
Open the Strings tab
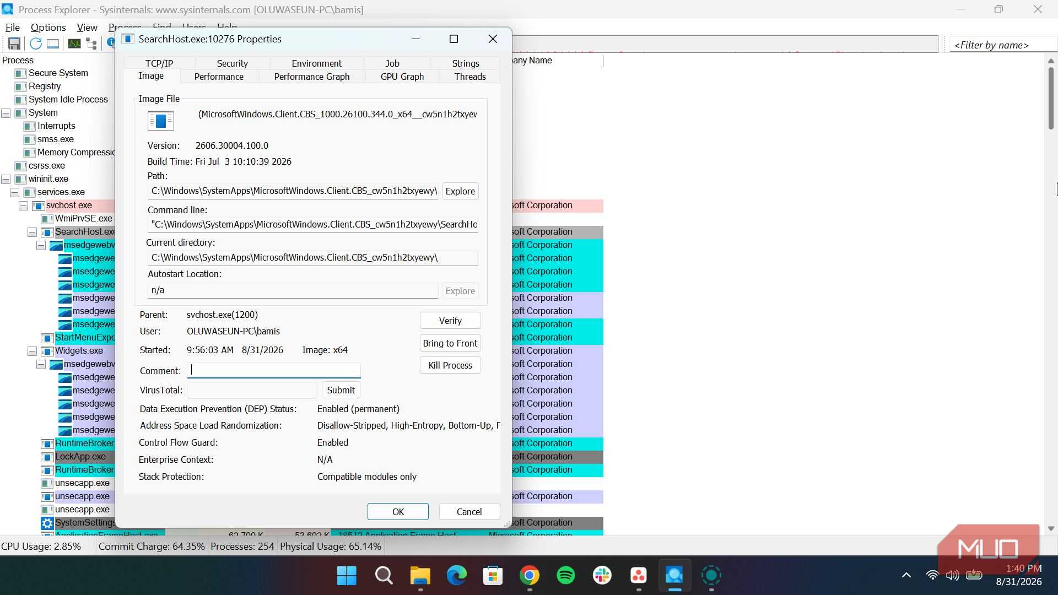(466, 63)
